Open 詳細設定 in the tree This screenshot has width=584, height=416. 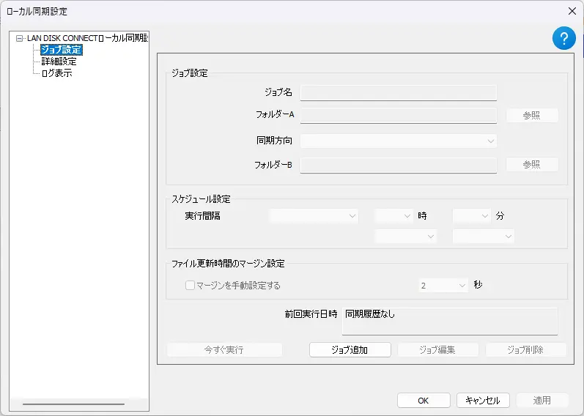point(59,62)
